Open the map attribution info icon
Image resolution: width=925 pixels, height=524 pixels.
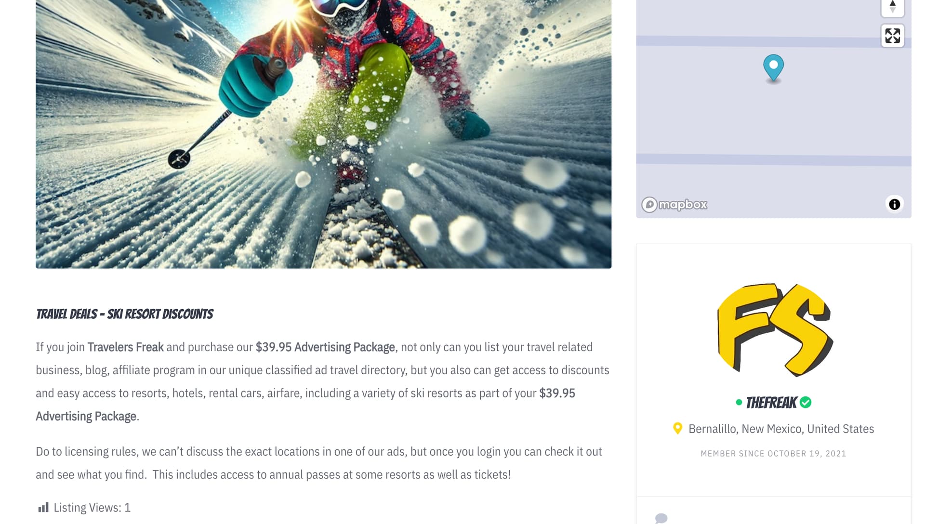pyautogui.click(x=894, y=204)
